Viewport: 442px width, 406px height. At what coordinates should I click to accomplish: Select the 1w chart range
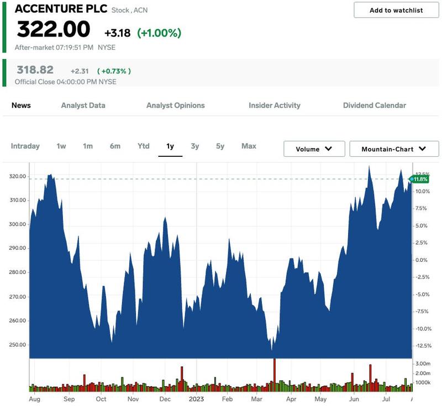[61, 146]
